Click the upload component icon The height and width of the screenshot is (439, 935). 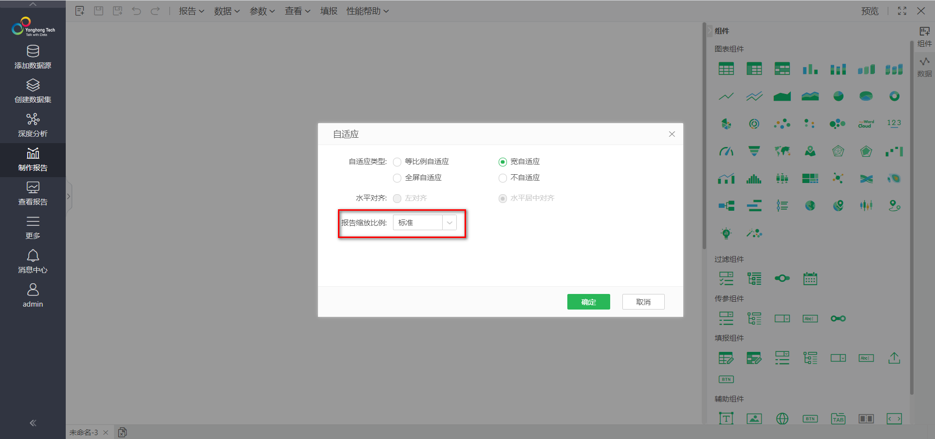click(894, 358)
